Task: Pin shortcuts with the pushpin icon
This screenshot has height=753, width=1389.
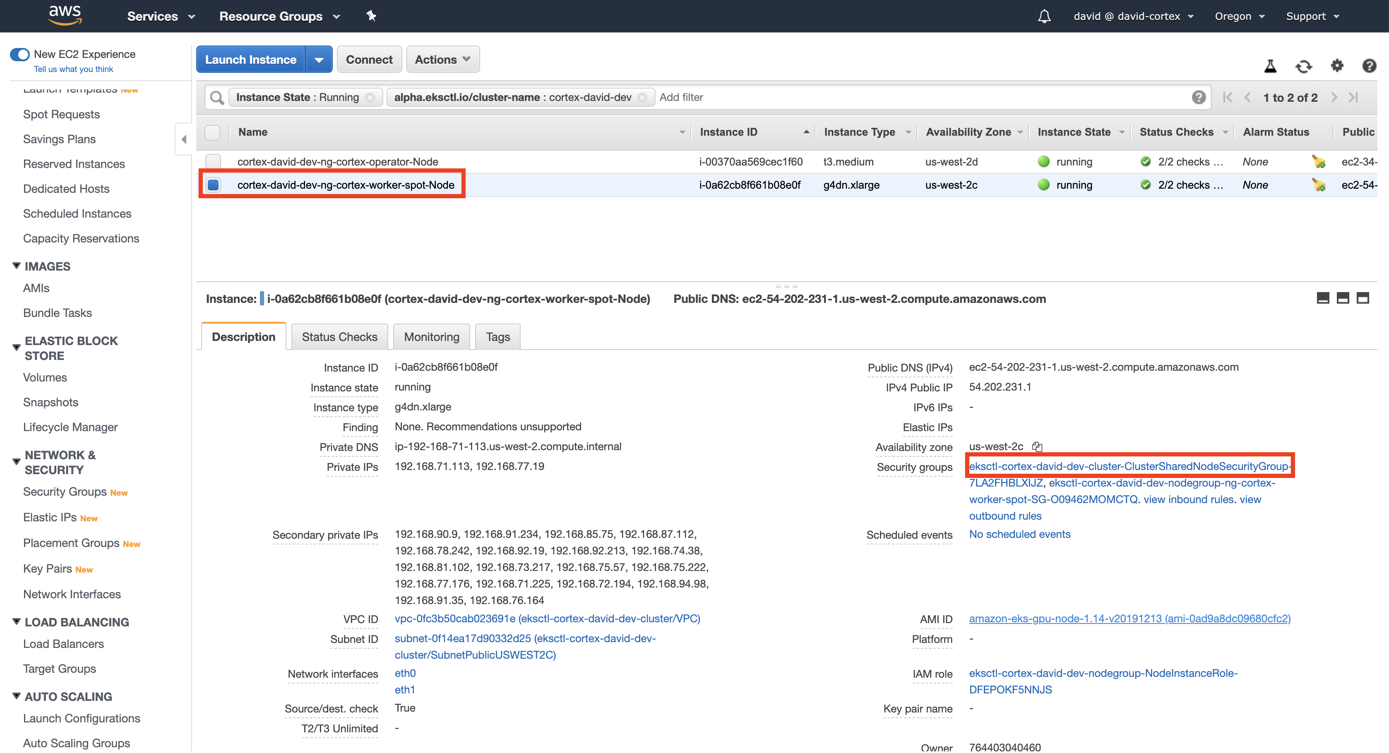Action: [372, 16]
